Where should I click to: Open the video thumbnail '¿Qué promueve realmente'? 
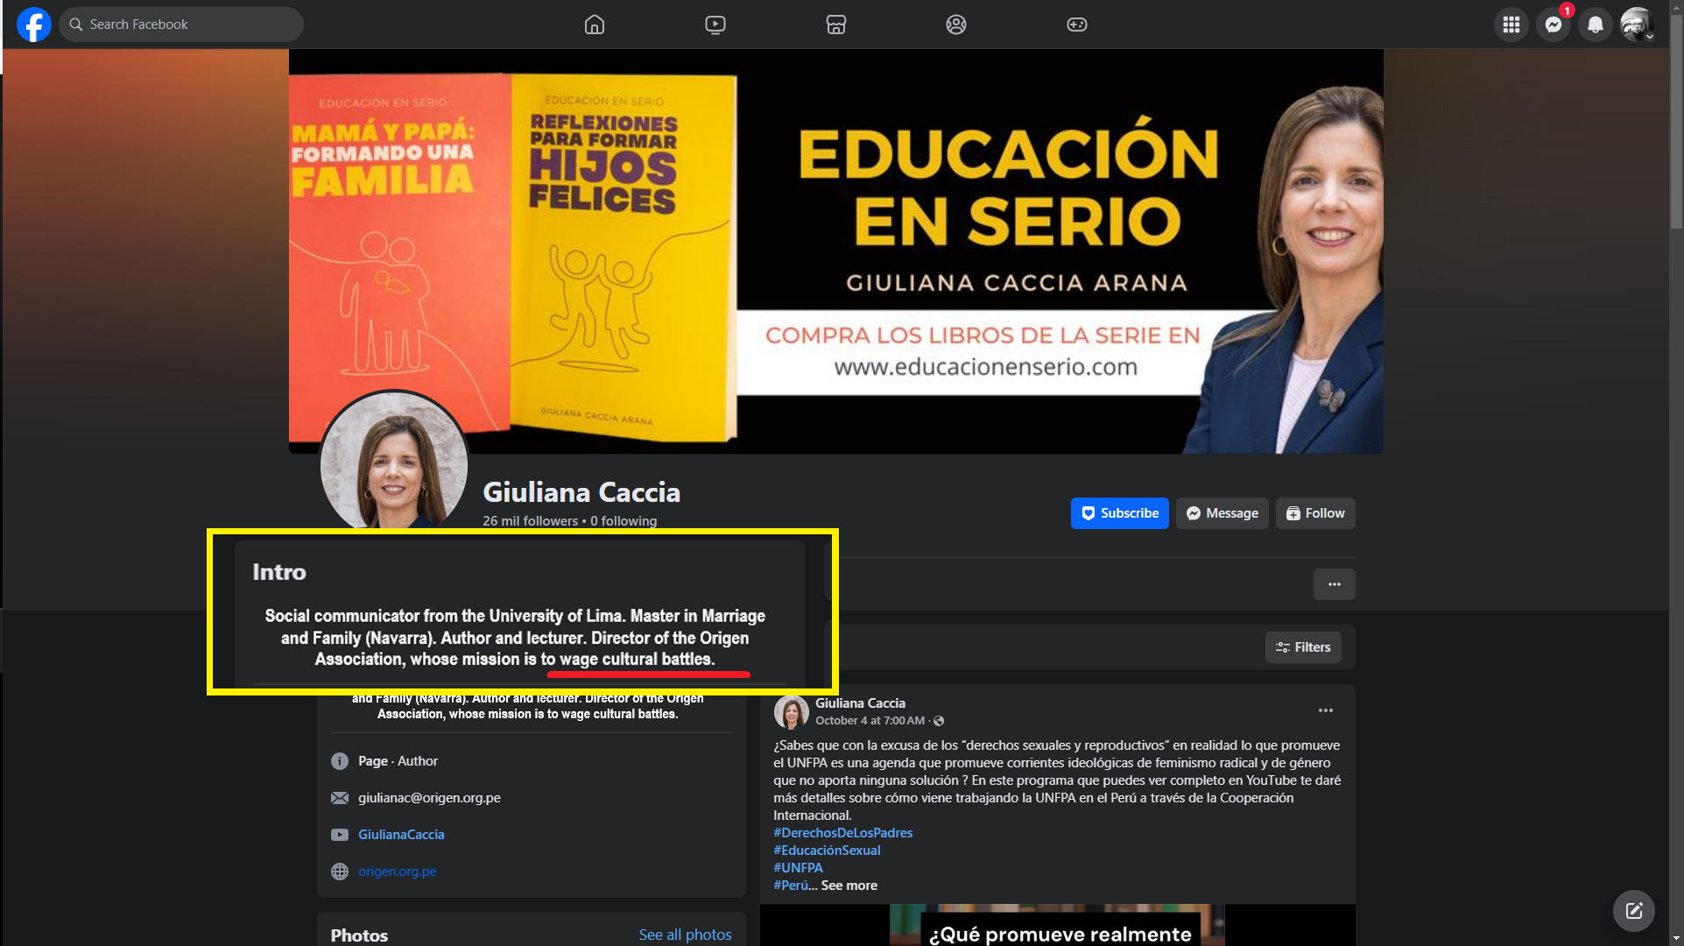tap(1058, 925)
